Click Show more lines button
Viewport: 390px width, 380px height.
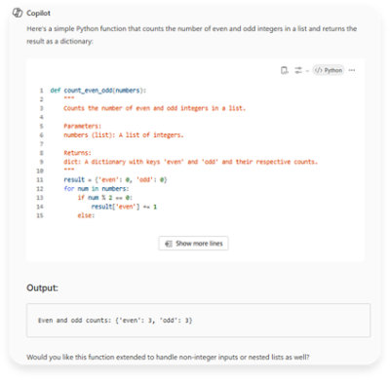pyautogui.click(x=193, y=244)
